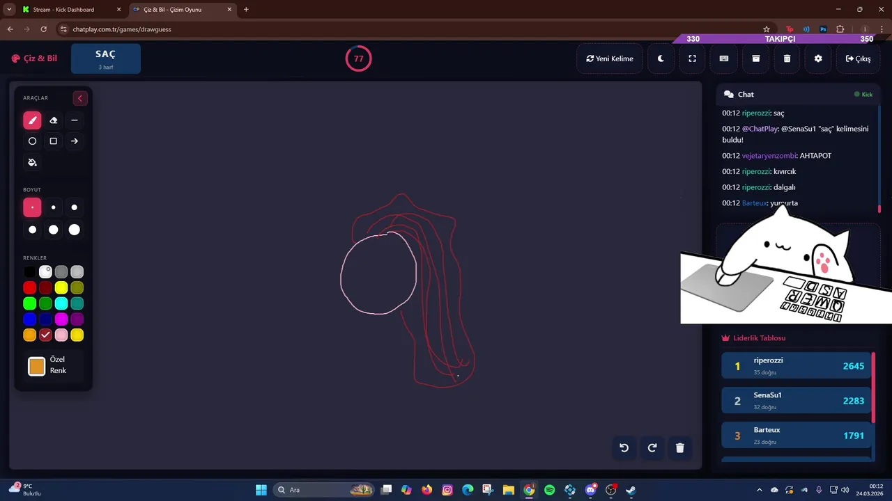Pick the bright blue color swatch
Viewport: 892px width, 501px height.
(x=29, y=319)
